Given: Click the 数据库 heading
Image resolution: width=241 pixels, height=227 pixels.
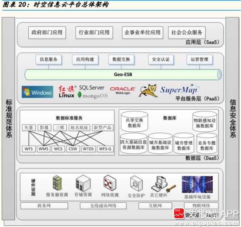Looking at the screenshot, I should (x=170, y=118).
